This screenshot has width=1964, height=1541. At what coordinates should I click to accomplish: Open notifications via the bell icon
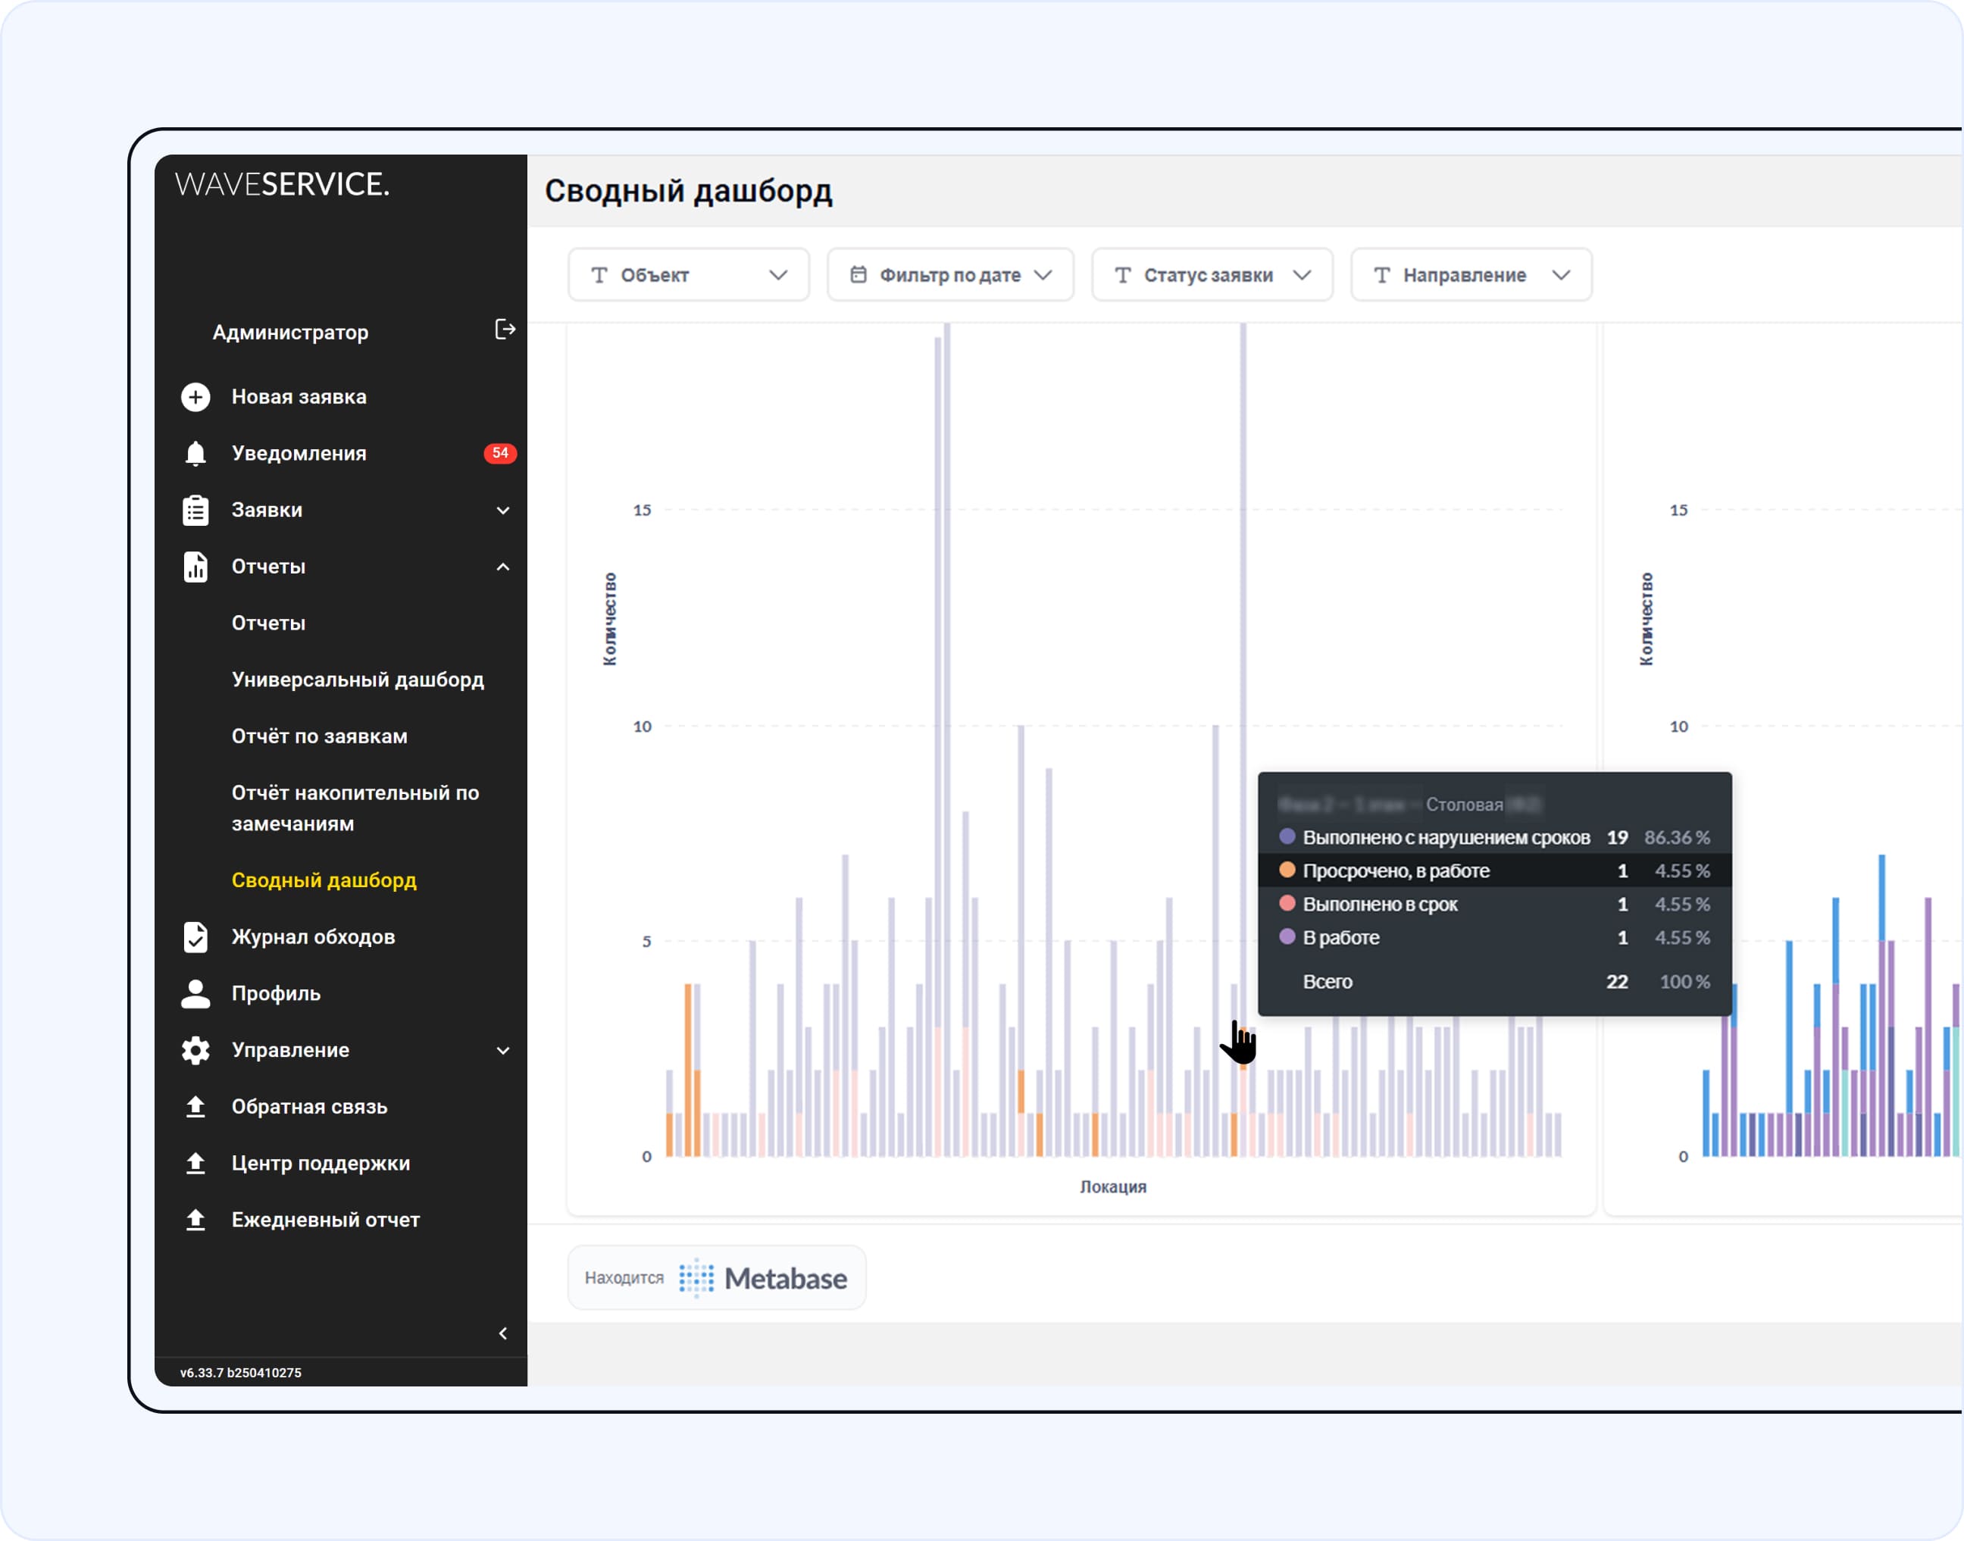[x=195, y=454]
